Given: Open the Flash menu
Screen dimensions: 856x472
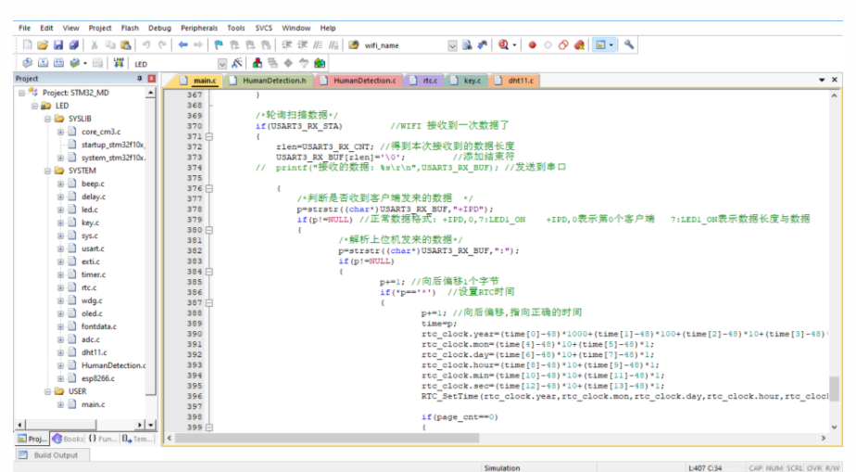Looking at the screenshot, I should (x=130, y=28).
